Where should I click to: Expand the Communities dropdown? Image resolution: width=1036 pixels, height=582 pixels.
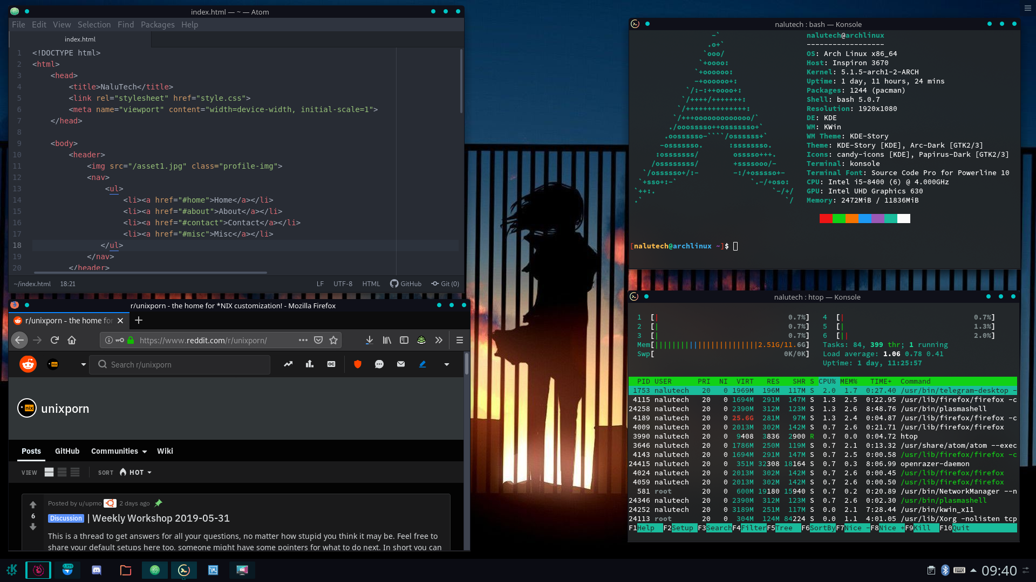(119, 451)
